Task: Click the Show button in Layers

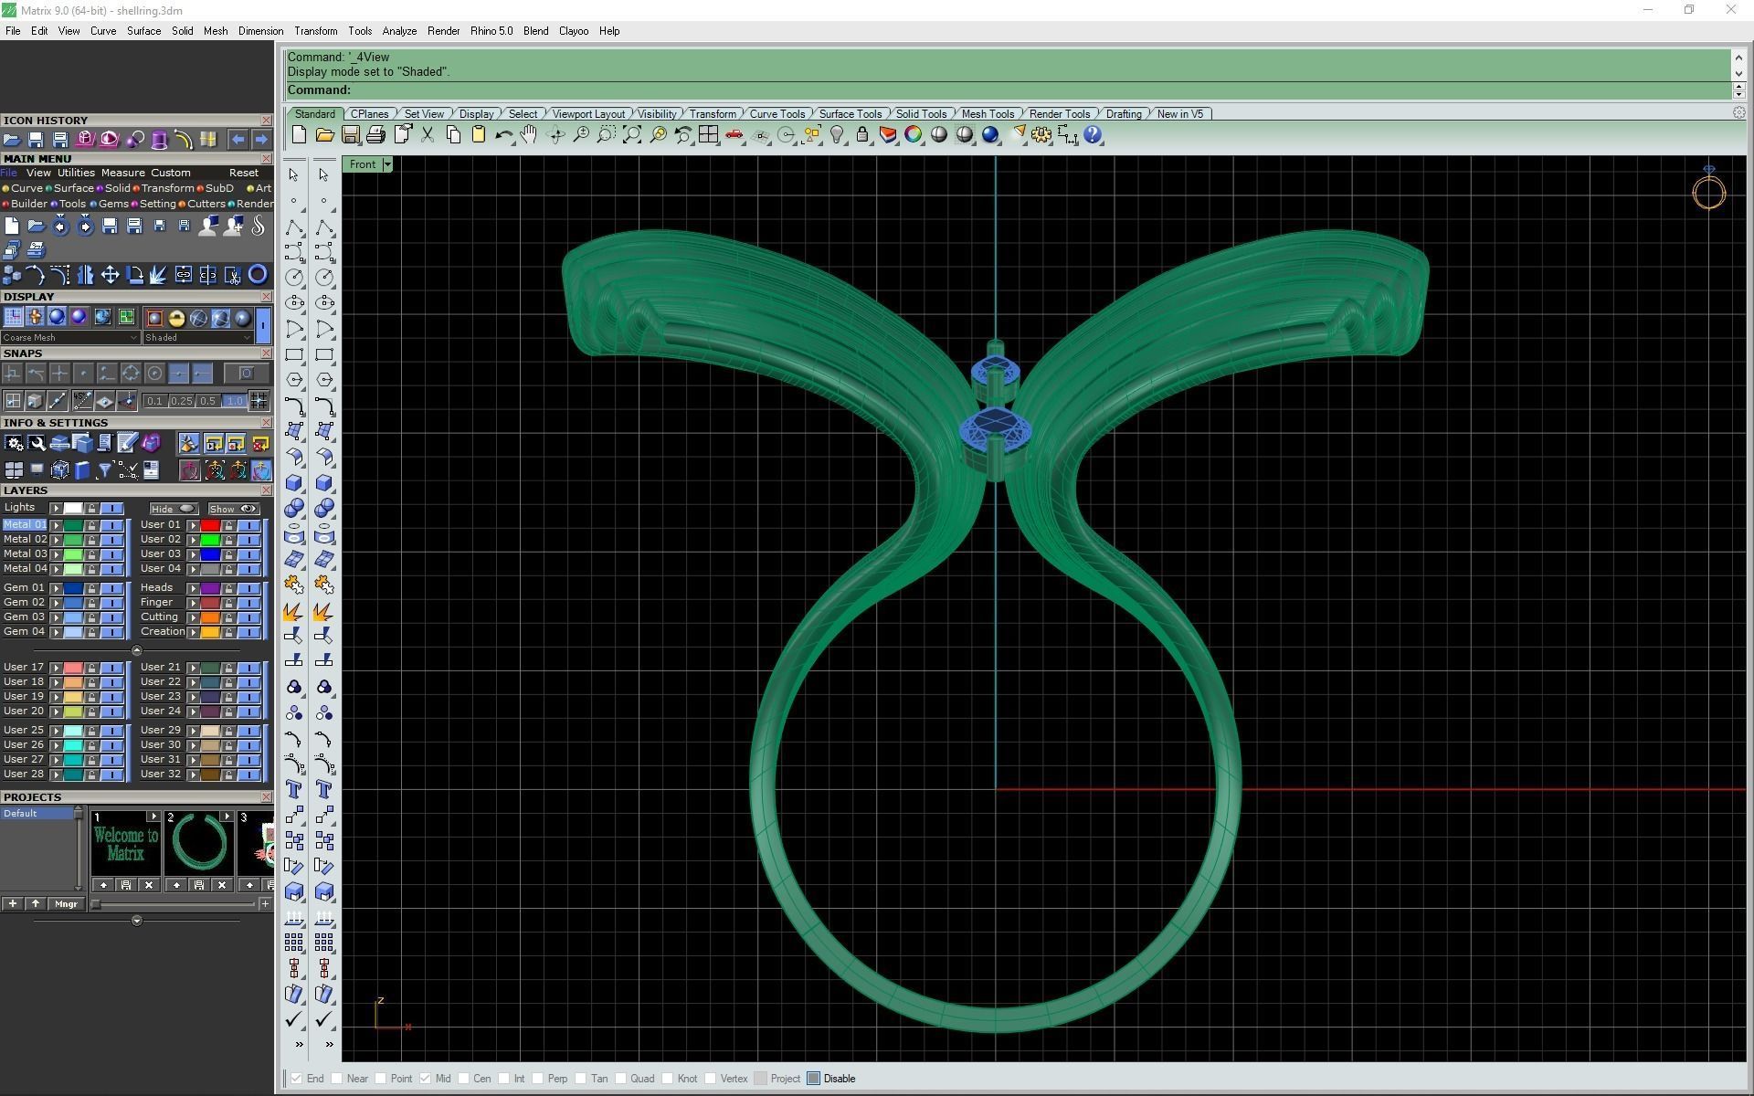Action: (x=233, y=509)
